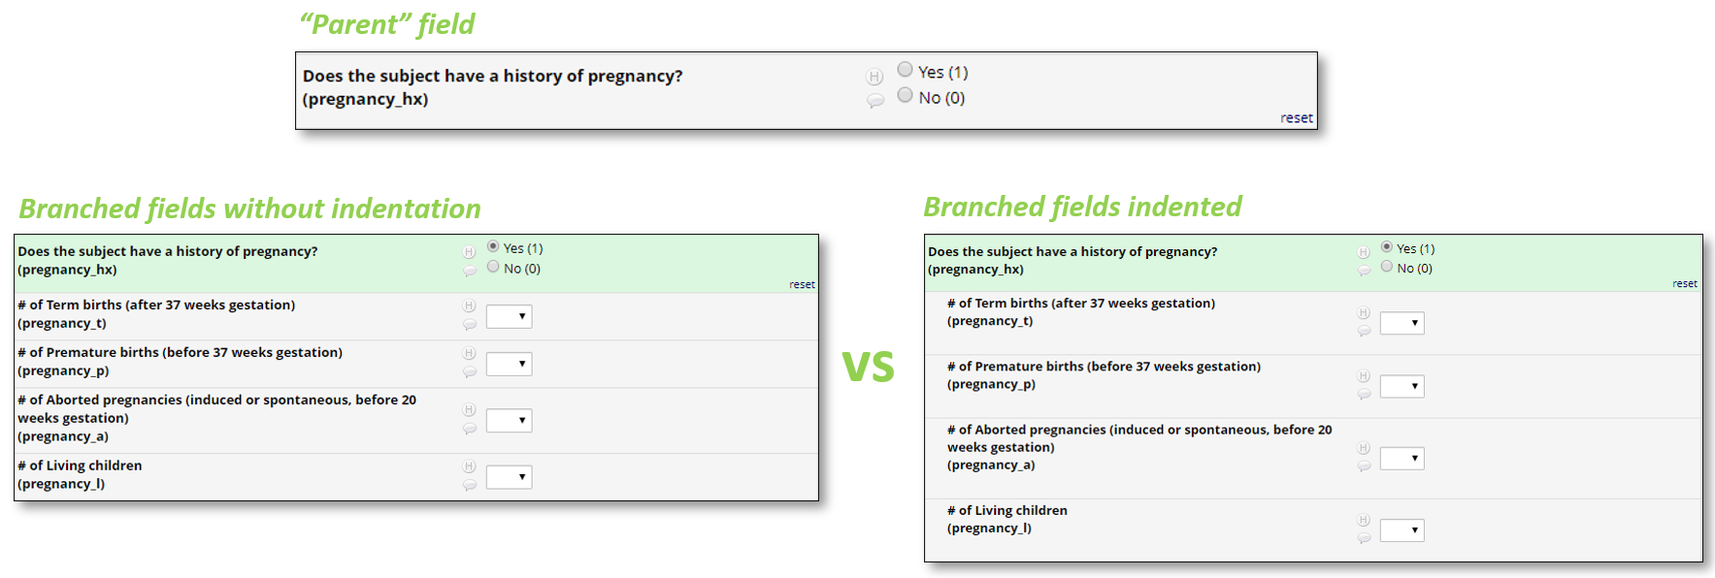Select Yes (1) in the Parent field panel
This screenshot has width=1715, height=578.
[906, 70]
